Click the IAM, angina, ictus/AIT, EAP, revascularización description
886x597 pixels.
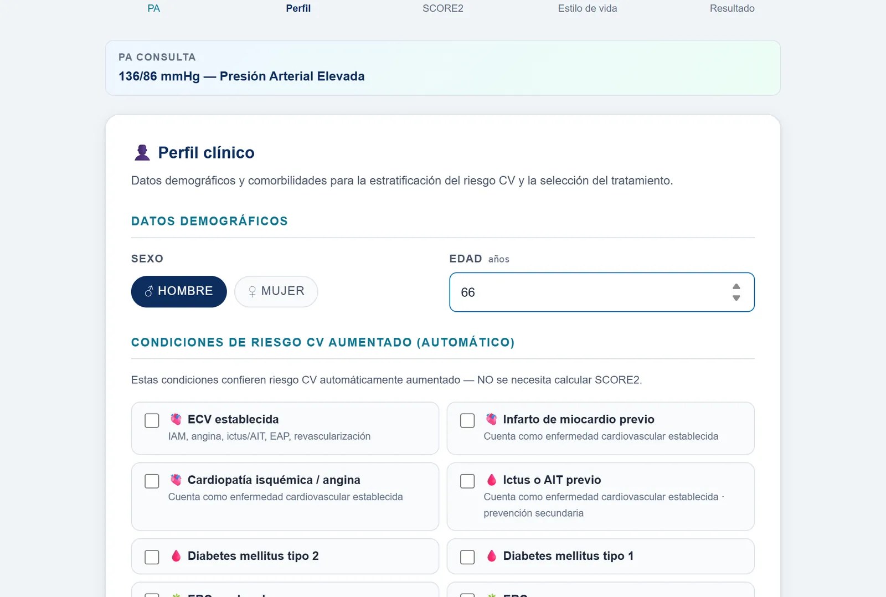tap(269, 436)
